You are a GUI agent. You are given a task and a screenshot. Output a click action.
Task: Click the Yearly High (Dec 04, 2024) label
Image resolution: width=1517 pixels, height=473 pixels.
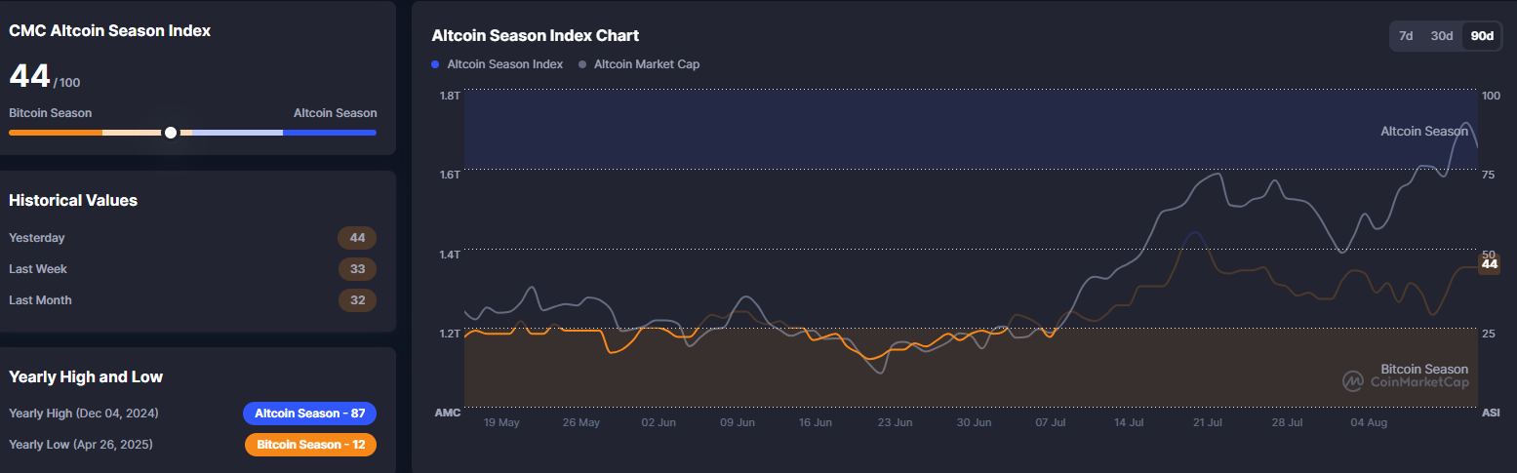point(84,414)
